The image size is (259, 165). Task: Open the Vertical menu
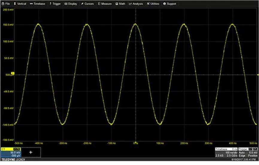pyautogui.click(x=20, y=4)
